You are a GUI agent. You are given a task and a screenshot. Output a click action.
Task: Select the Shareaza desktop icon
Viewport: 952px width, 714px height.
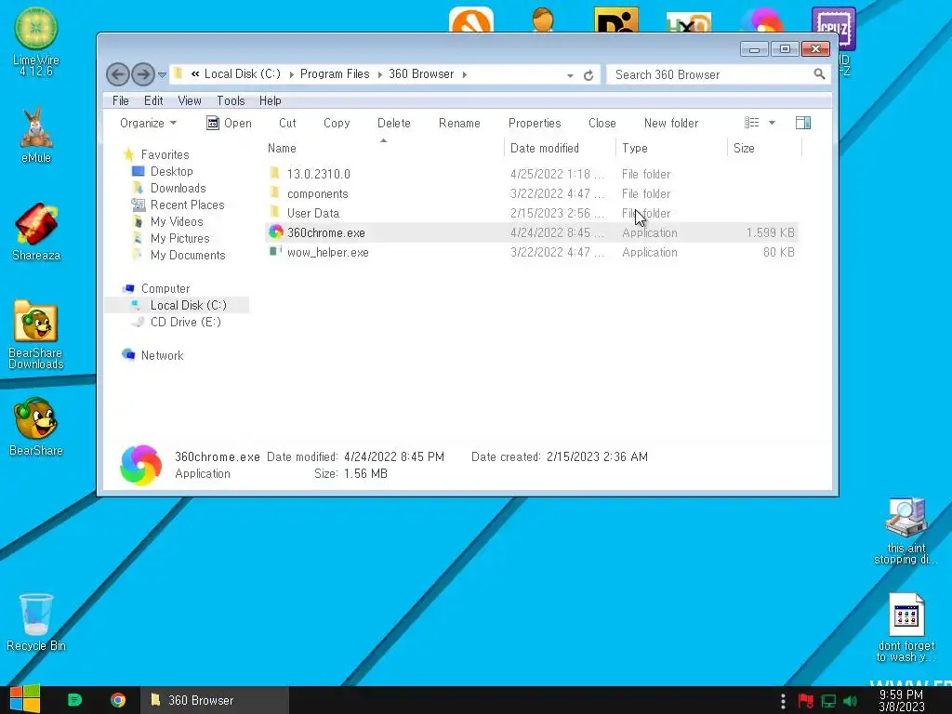coord(36,231)
